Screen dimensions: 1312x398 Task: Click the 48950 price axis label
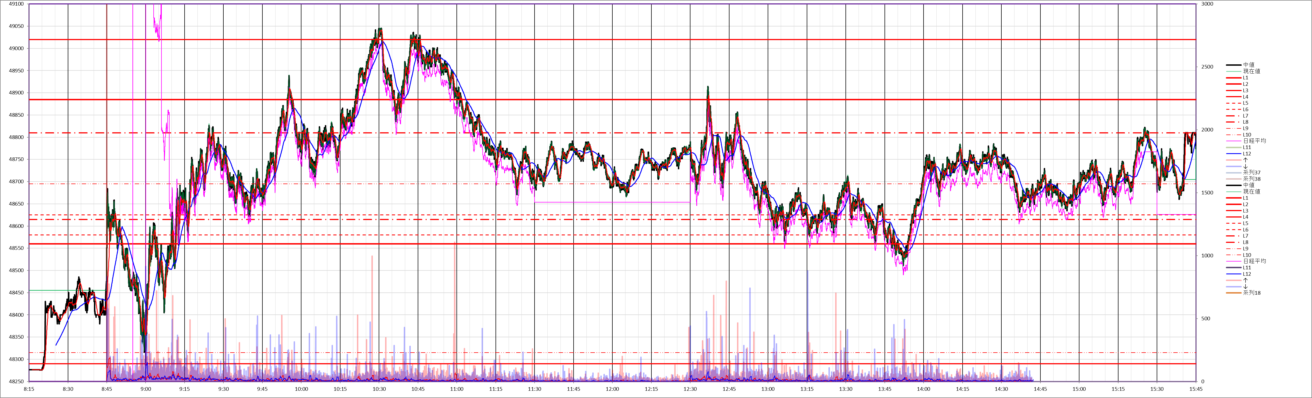[16, 71]
